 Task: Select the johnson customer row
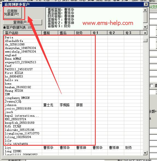click(x=73, y=105)
